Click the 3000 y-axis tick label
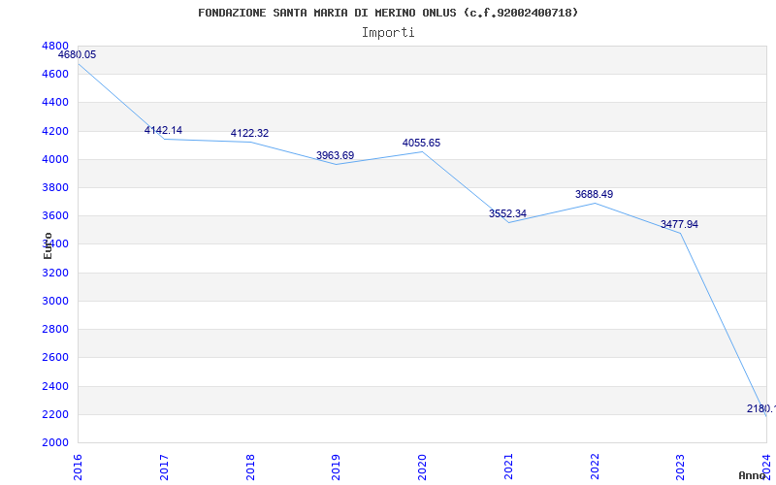This screenshot has width=776, height=485. pyautogui.click(x=55, y=301)
